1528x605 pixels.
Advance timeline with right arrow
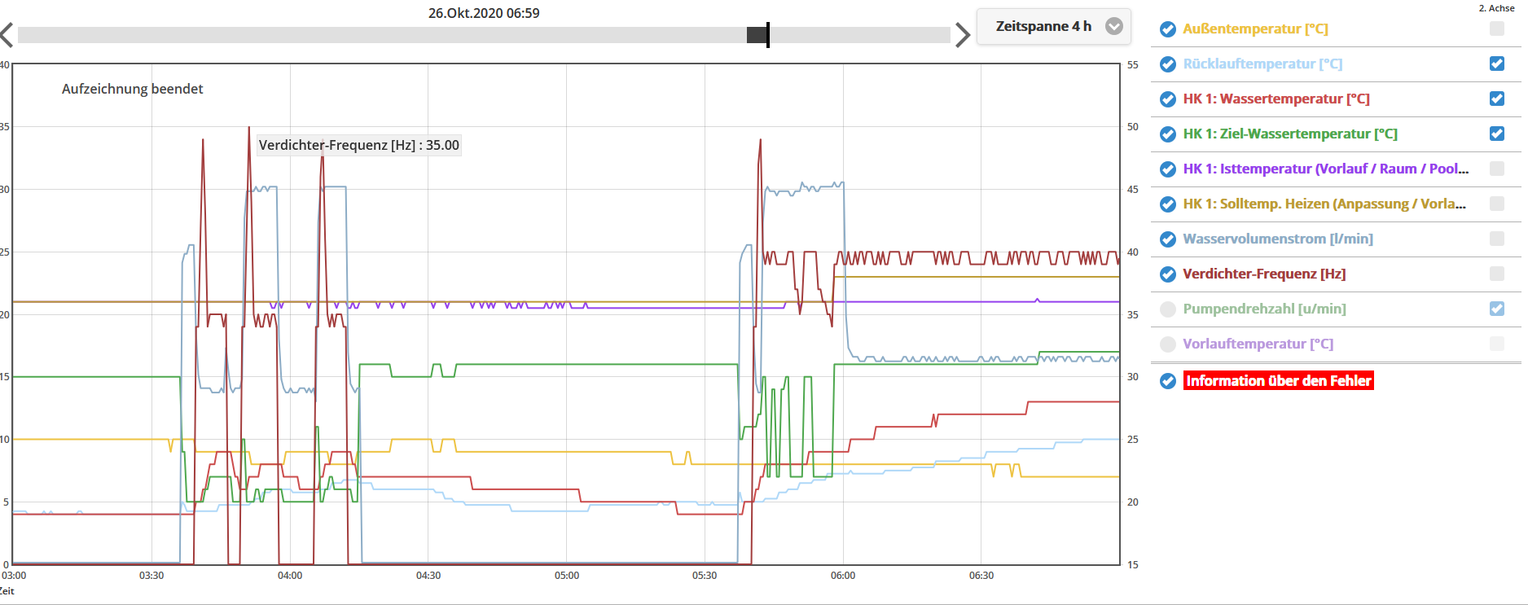point(962,35)
